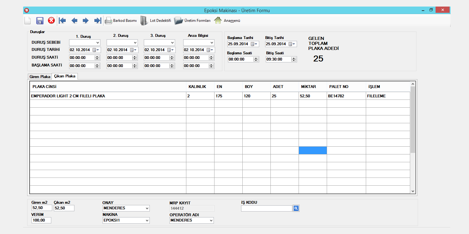Jump to the last record arrow
This screenshot has height=234, width=469.
(98, 21)
